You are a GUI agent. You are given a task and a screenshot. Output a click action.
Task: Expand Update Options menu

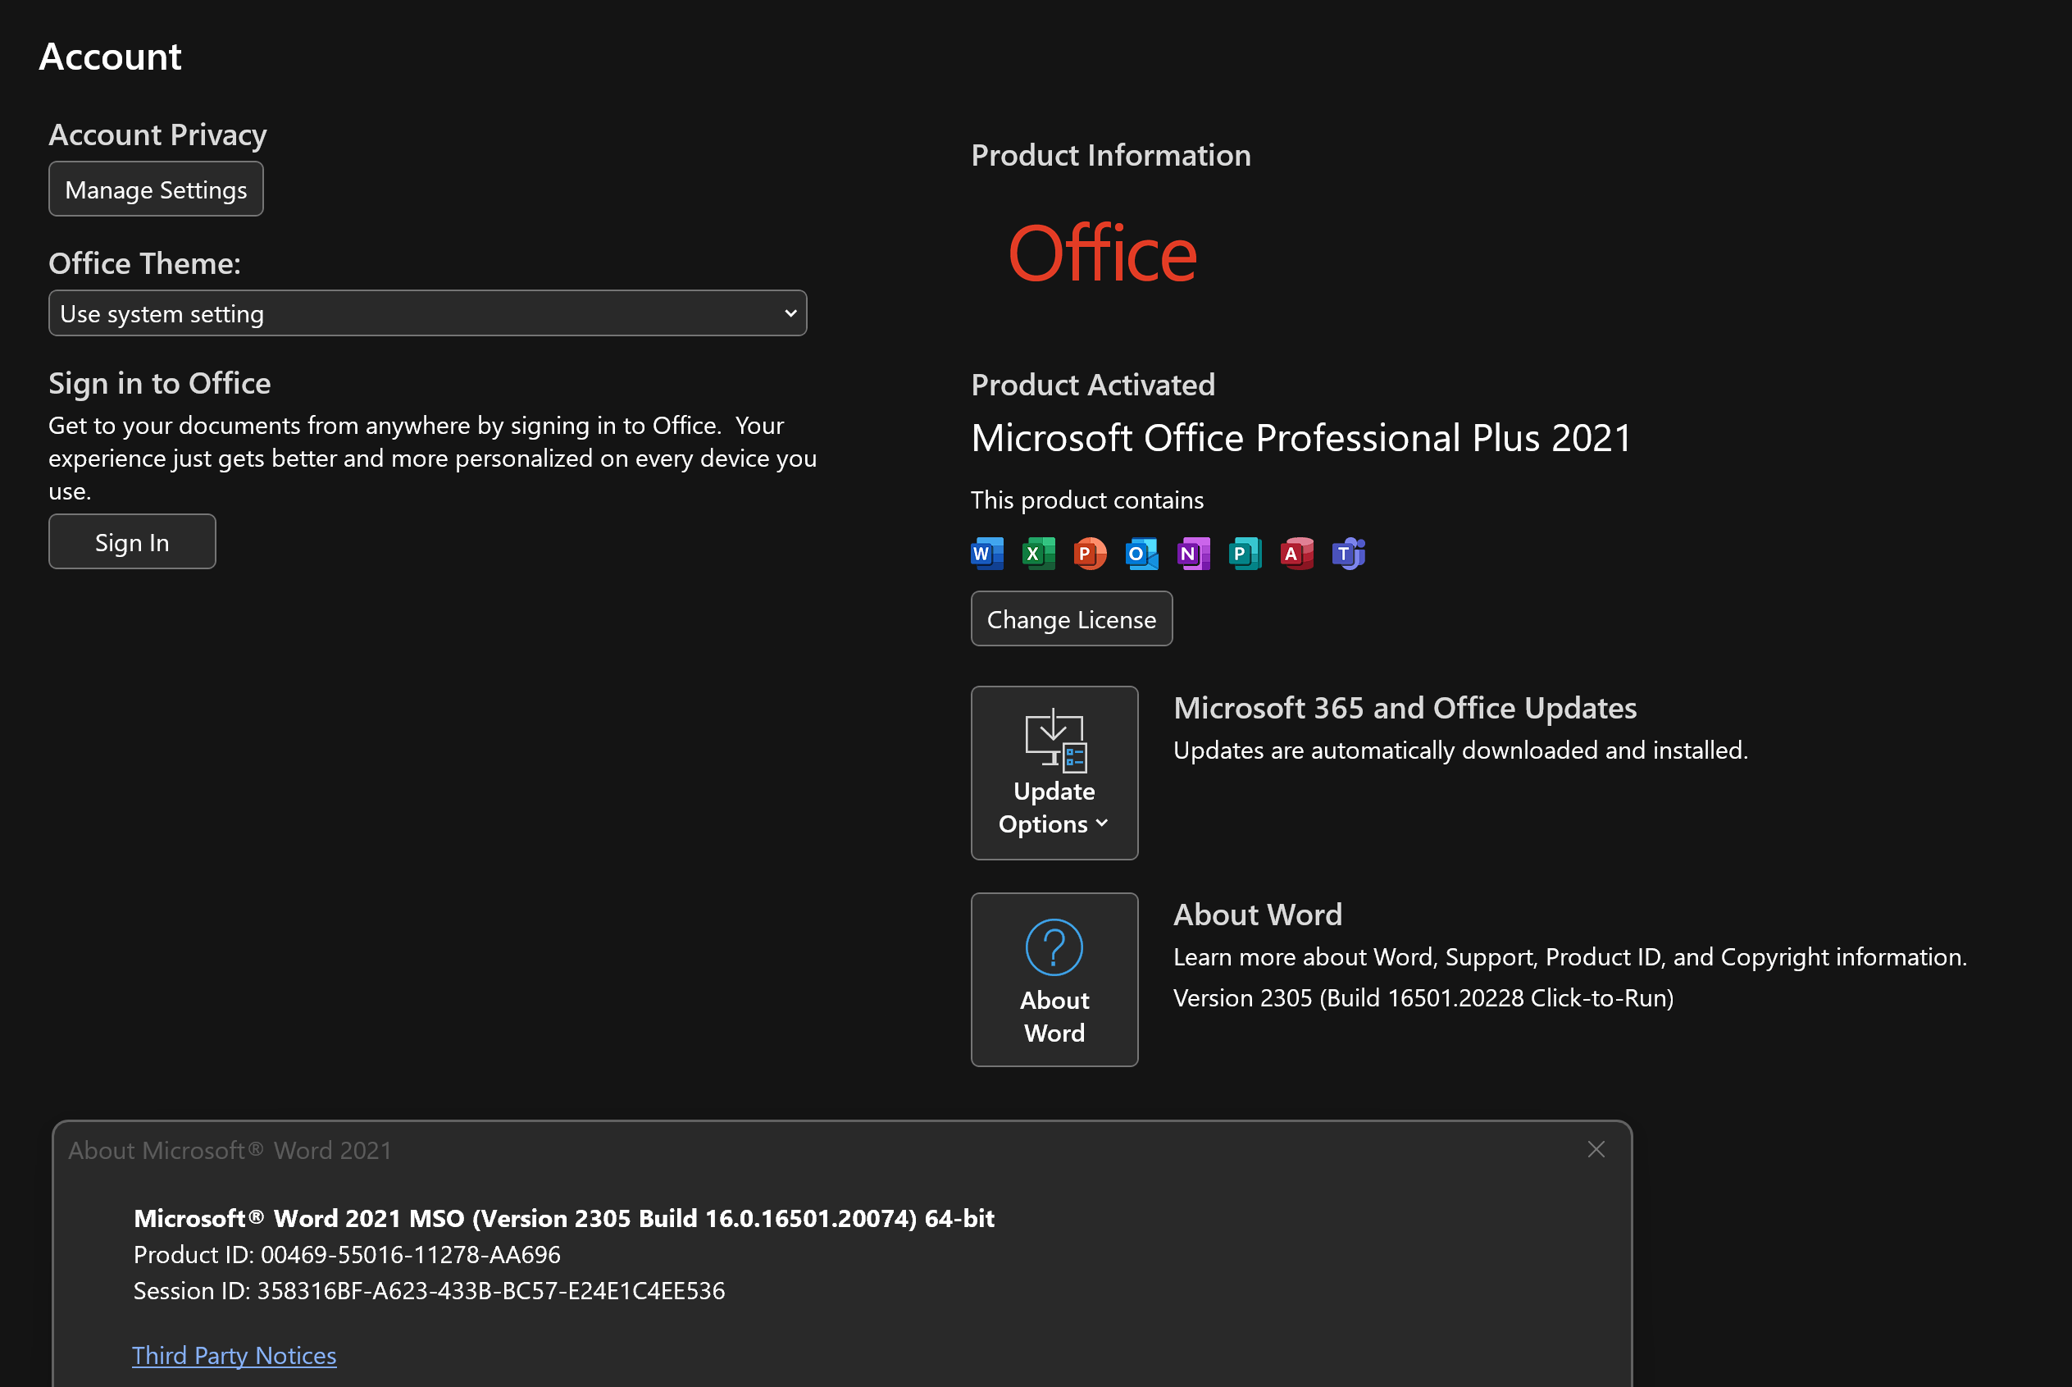(1054, 773)
